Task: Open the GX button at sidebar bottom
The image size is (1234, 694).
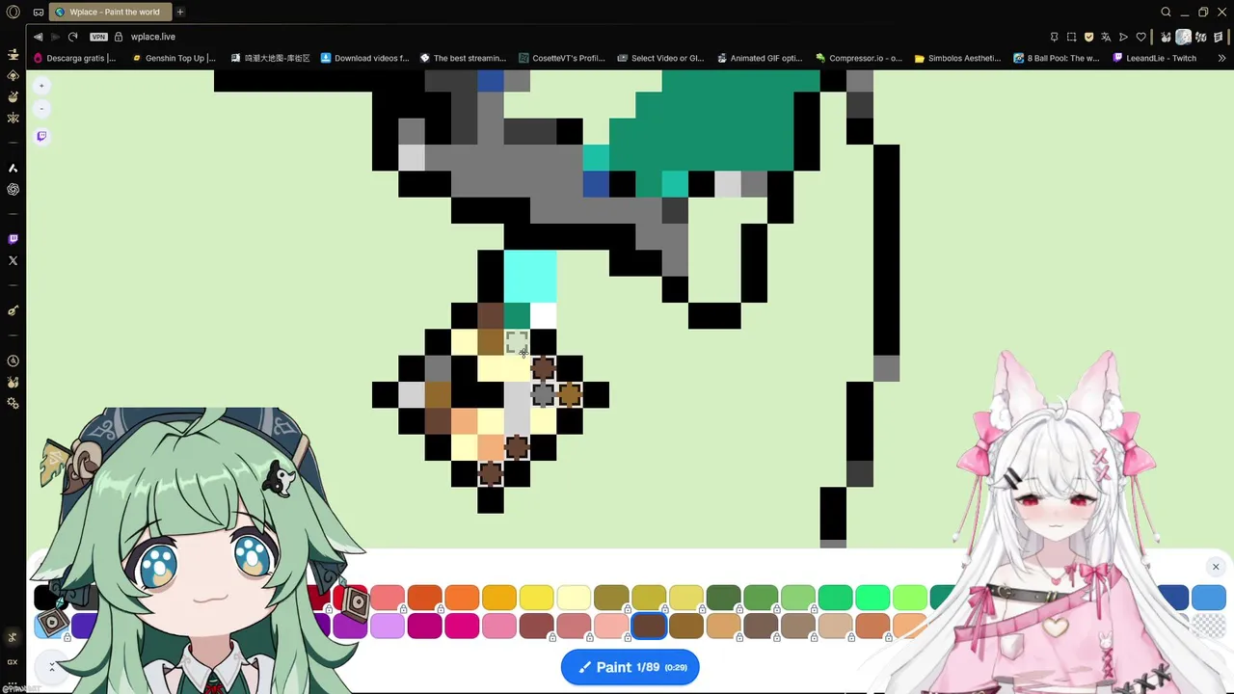Action: [13, 662]
